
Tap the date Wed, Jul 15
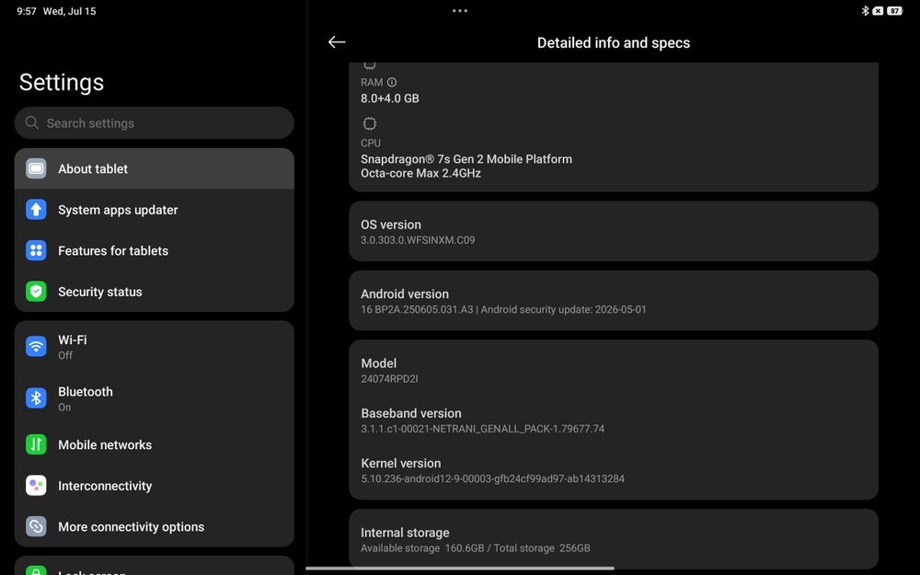point(69,11)
